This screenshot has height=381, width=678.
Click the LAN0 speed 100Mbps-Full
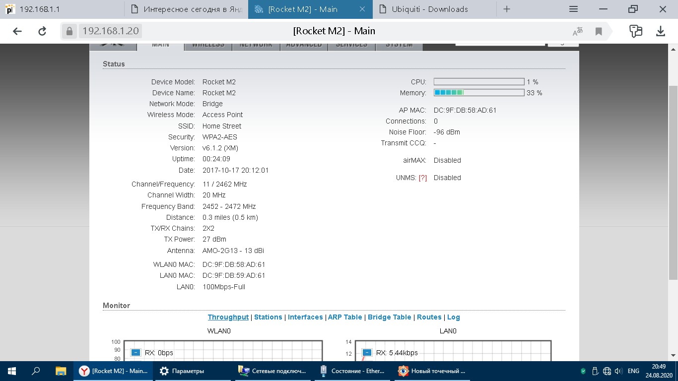point(224,287)
